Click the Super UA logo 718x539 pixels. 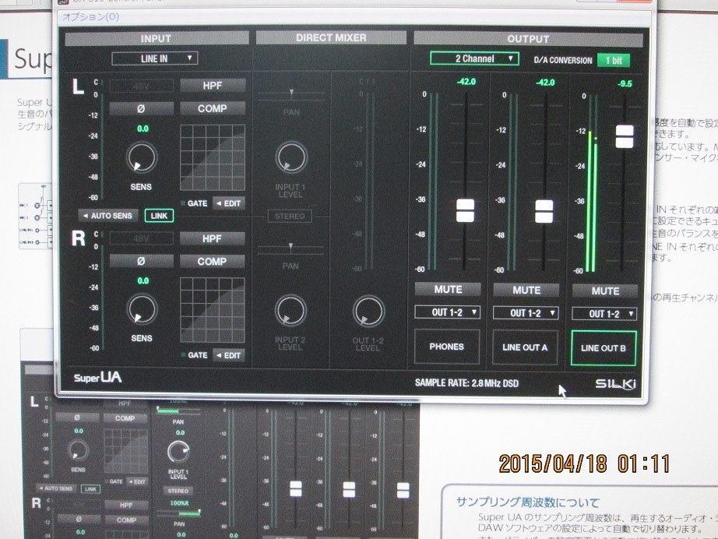(x=98, y=378)
